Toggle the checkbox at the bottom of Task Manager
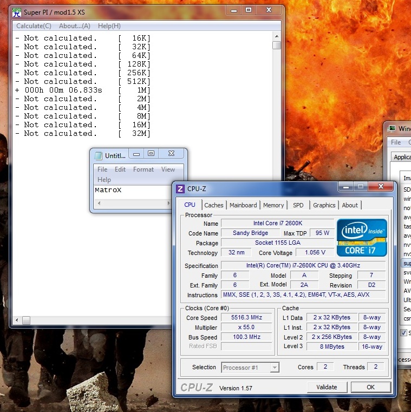Screen dimensions: 411x412 pos(403,332)
